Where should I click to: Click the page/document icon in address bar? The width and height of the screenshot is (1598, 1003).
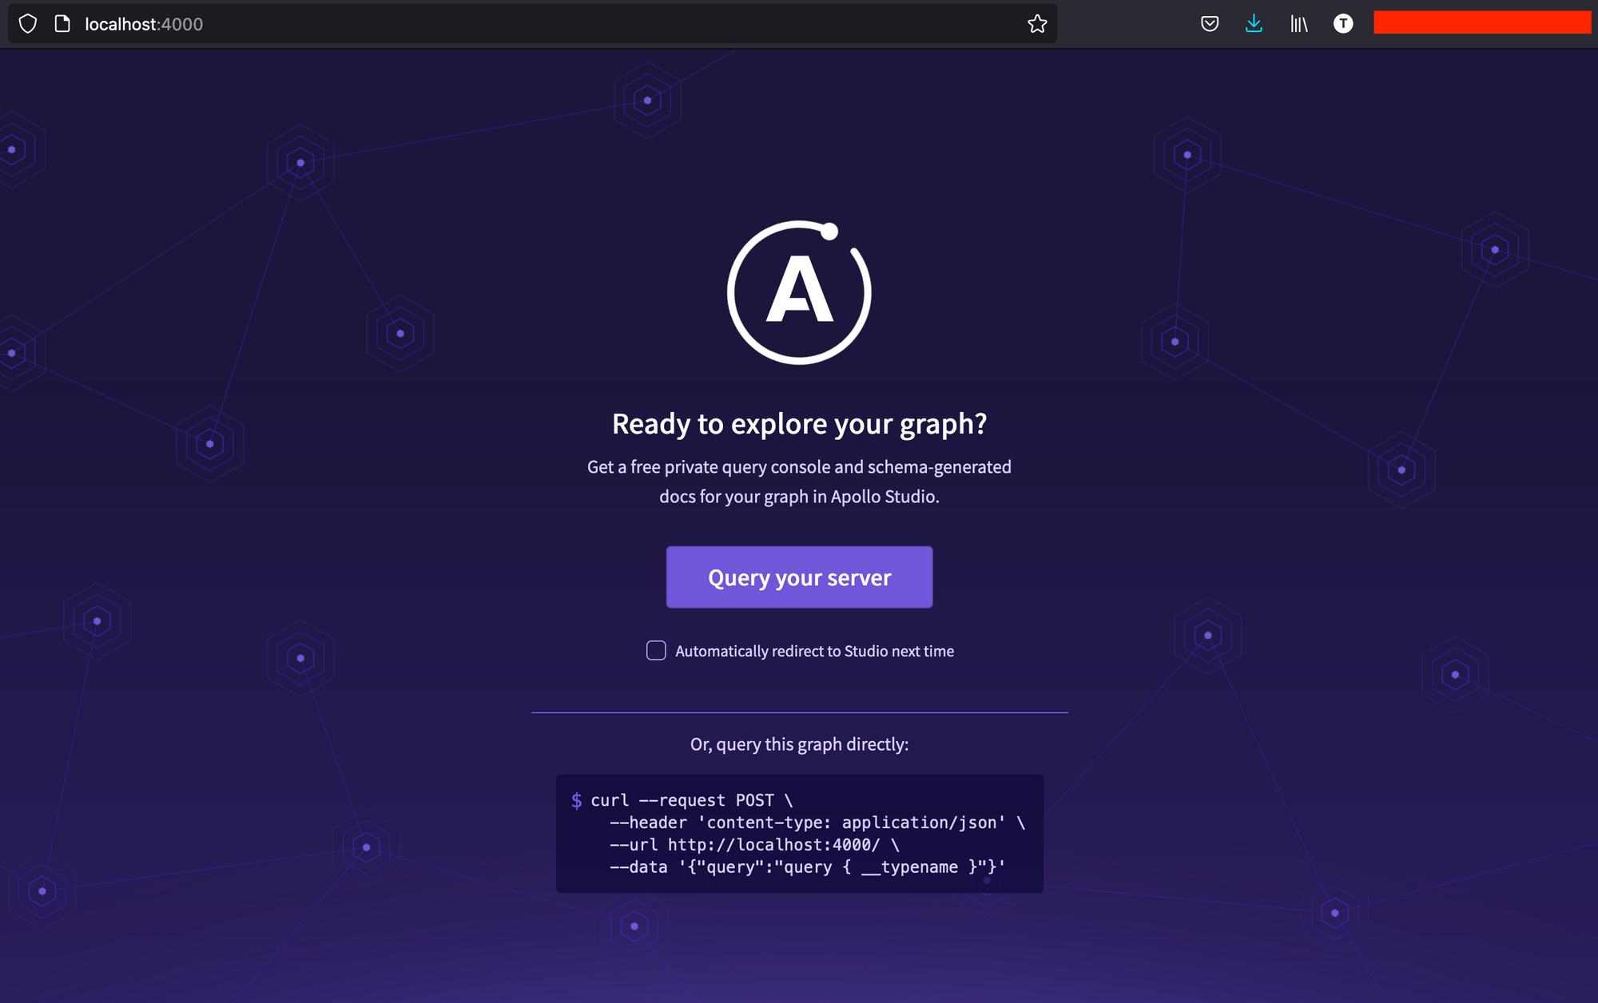pyautogui.click(x=64, y=22)
